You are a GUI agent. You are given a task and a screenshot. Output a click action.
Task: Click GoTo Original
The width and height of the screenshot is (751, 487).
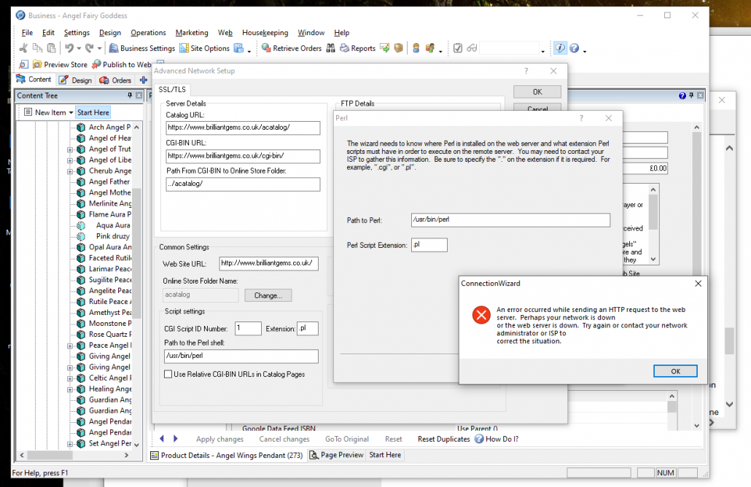click(347, 439)
